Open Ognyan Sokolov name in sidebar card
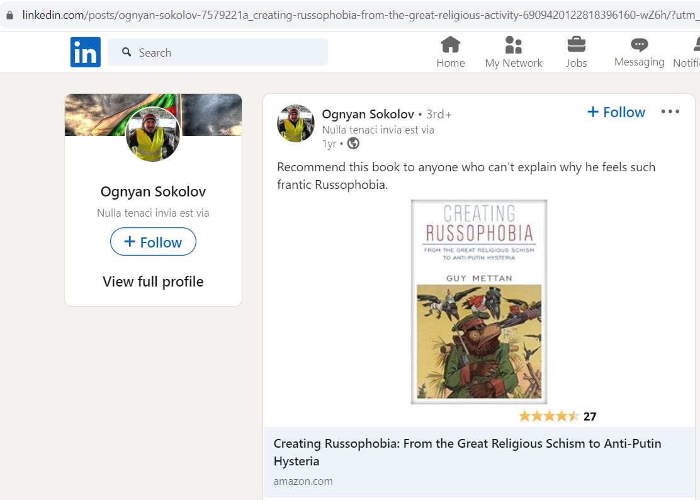Screen dimensions: 700x500 point(153,191)
